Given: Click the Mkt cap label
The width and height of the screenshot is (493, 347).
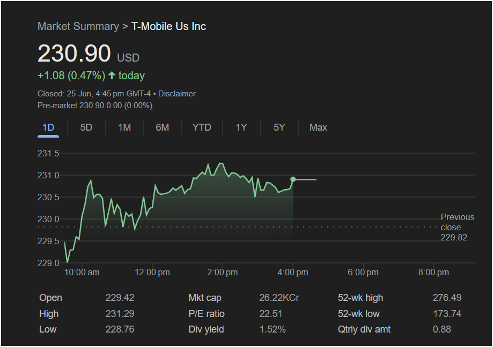Looking at the screenshot, I should (205, 298).
